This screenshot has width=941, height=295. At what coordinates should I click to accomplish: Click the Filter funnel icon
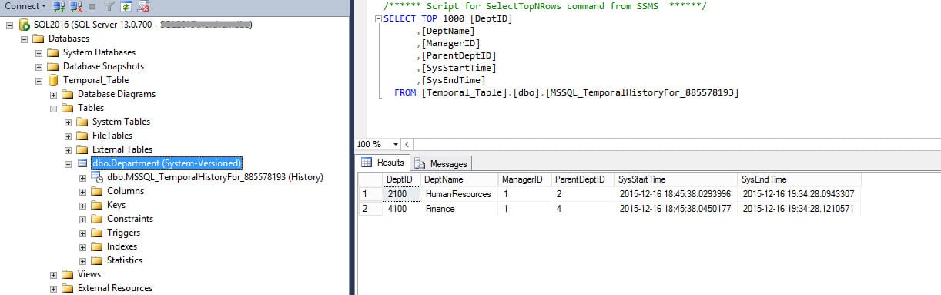[x=109, y=6]
